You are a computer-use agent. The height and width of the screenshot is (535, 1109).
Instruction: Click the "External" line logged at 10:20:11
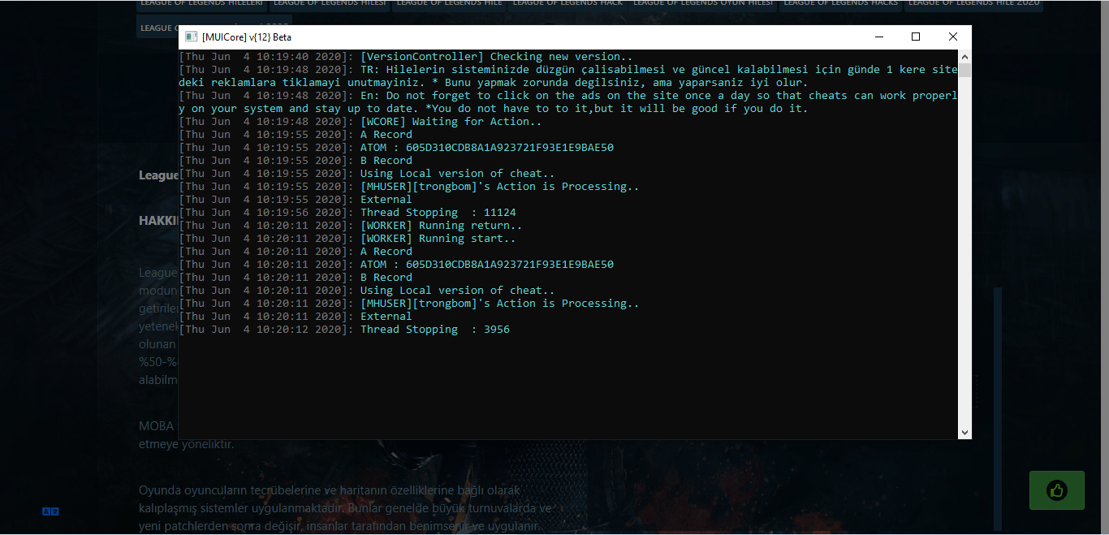click(296, 317)
